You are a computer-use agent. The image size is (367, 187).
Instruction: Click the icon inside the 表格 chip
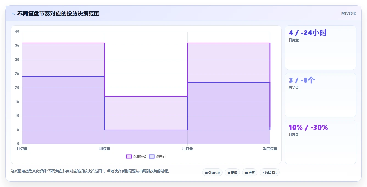pos(229,173)
